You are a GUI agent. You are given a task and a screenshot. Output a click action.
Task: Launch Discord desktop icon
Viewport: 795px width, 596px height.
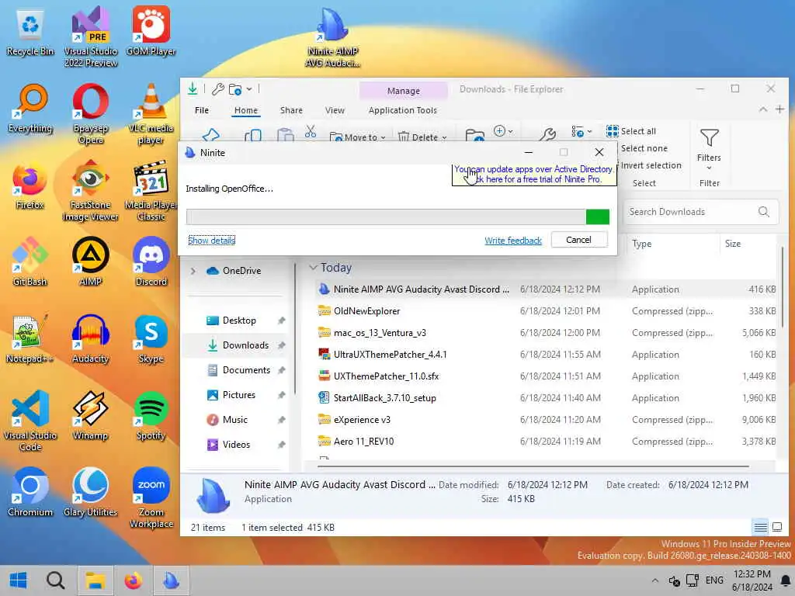151,262
